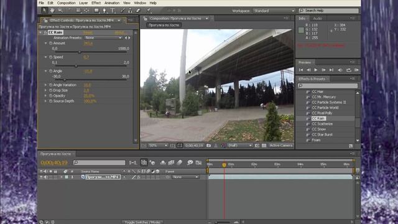Viewport: 398px width, 224px height.
Task: Select the Brush tool
Action: coord(123,11)
